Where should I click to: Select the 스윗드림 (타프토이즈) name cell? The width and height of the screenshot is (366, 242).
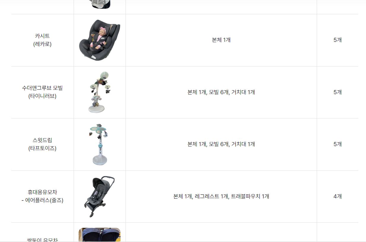tap(42, 144)
